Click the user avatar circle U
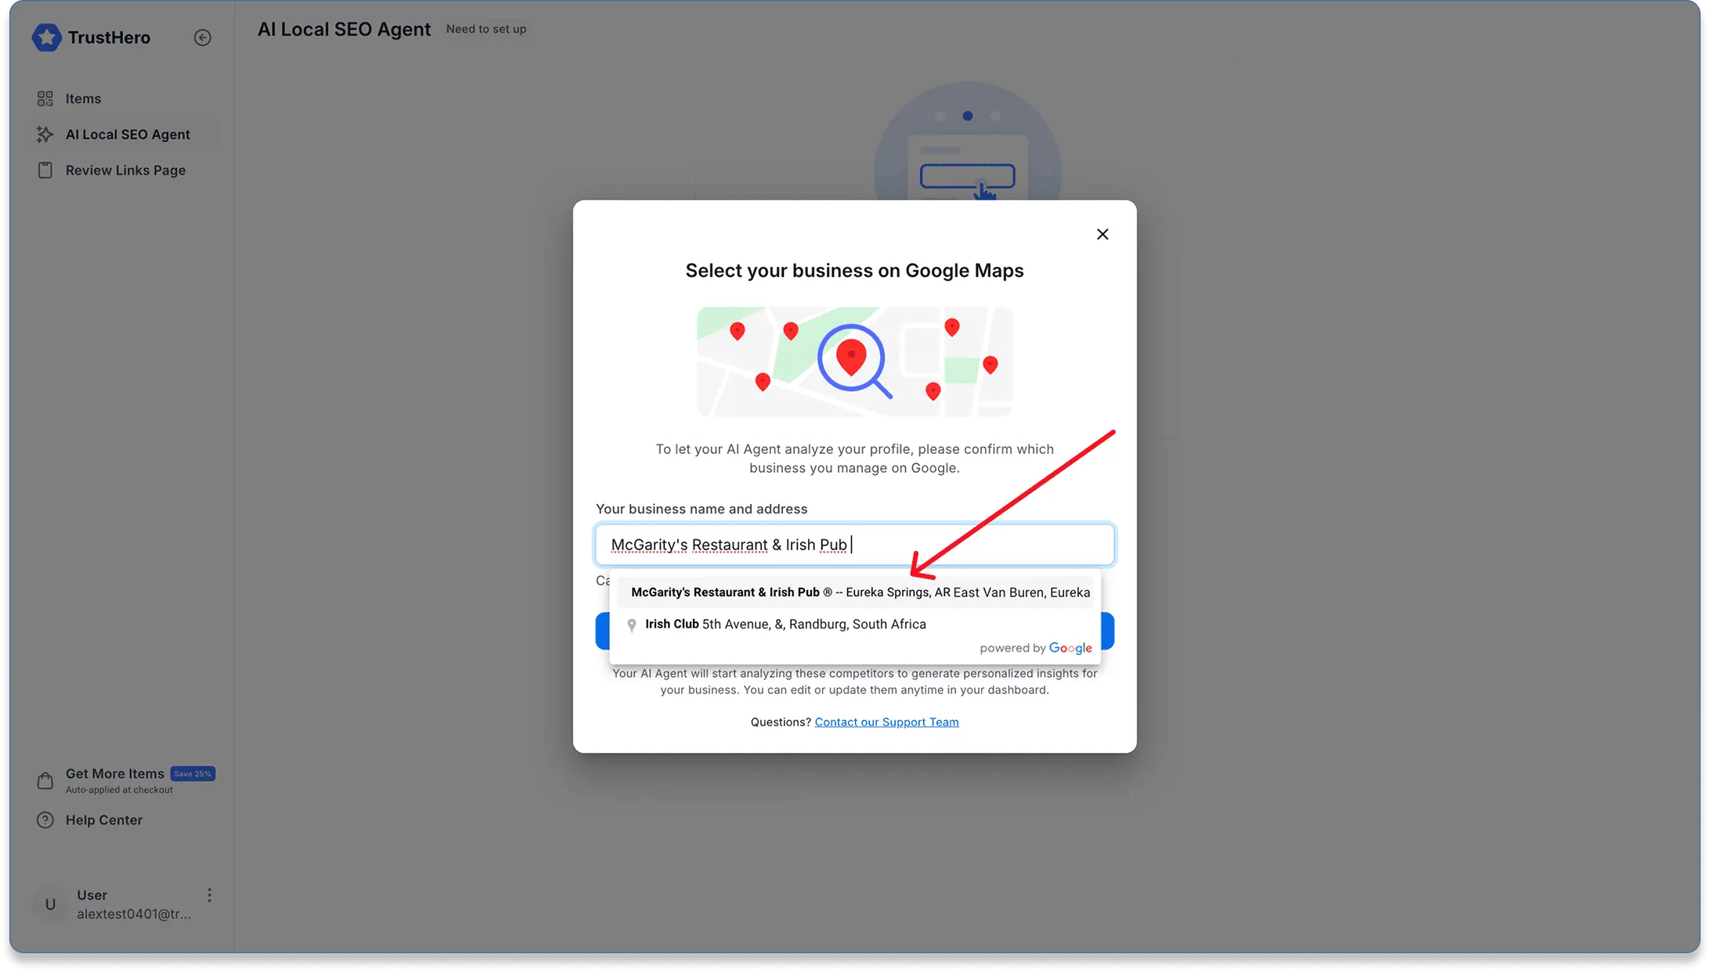The width and height of the screenshot is (1710, 972). 50,905
